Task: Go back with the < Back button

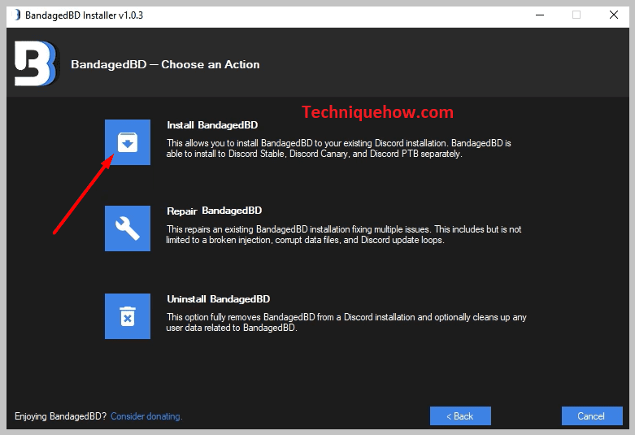Action: click(x=460, y=416)
